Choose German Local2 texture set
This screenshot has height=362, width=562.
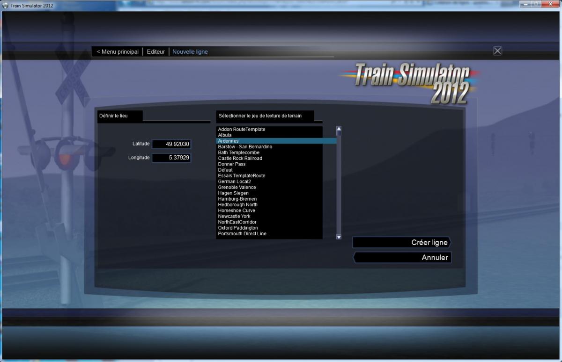tap(269, 181)
